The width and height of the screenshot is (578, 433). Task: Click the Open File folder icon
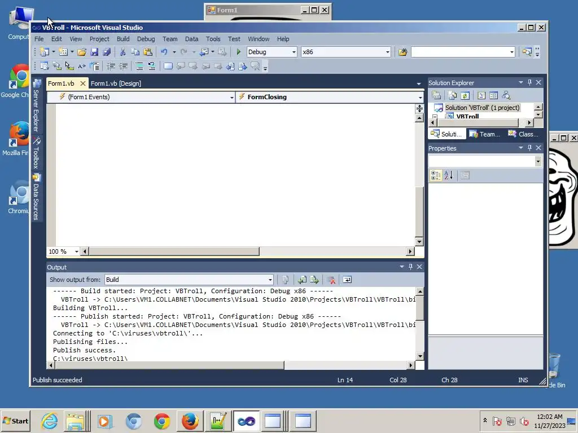coord(82,52)
